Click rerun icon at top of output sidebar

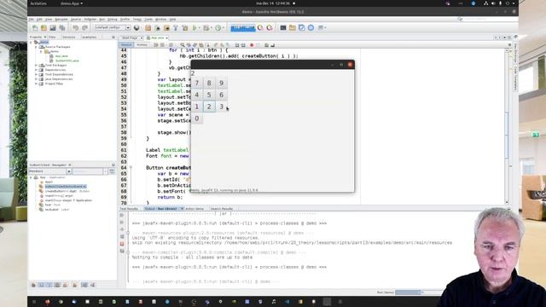[x=122, y=215]
